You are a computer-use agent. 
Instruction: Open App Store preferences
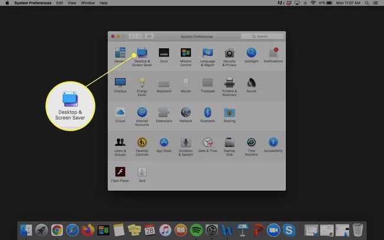[164, 145]
